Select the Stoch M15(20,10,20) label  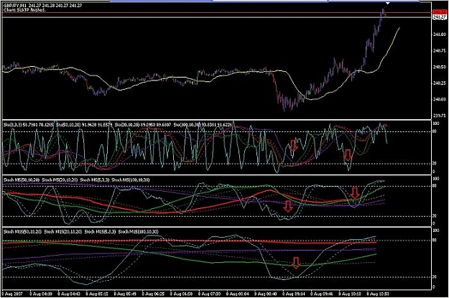[63, 232]
